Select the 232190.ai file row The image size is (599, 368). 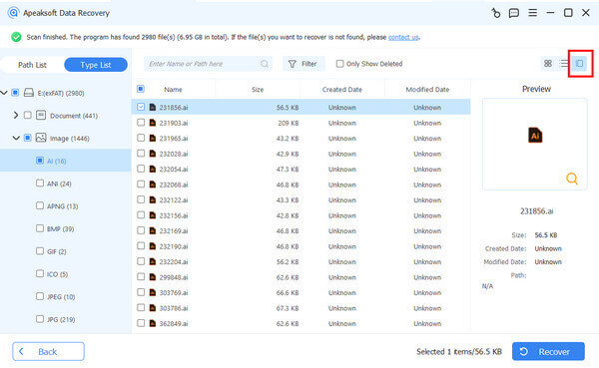click(x=301, y=246)
